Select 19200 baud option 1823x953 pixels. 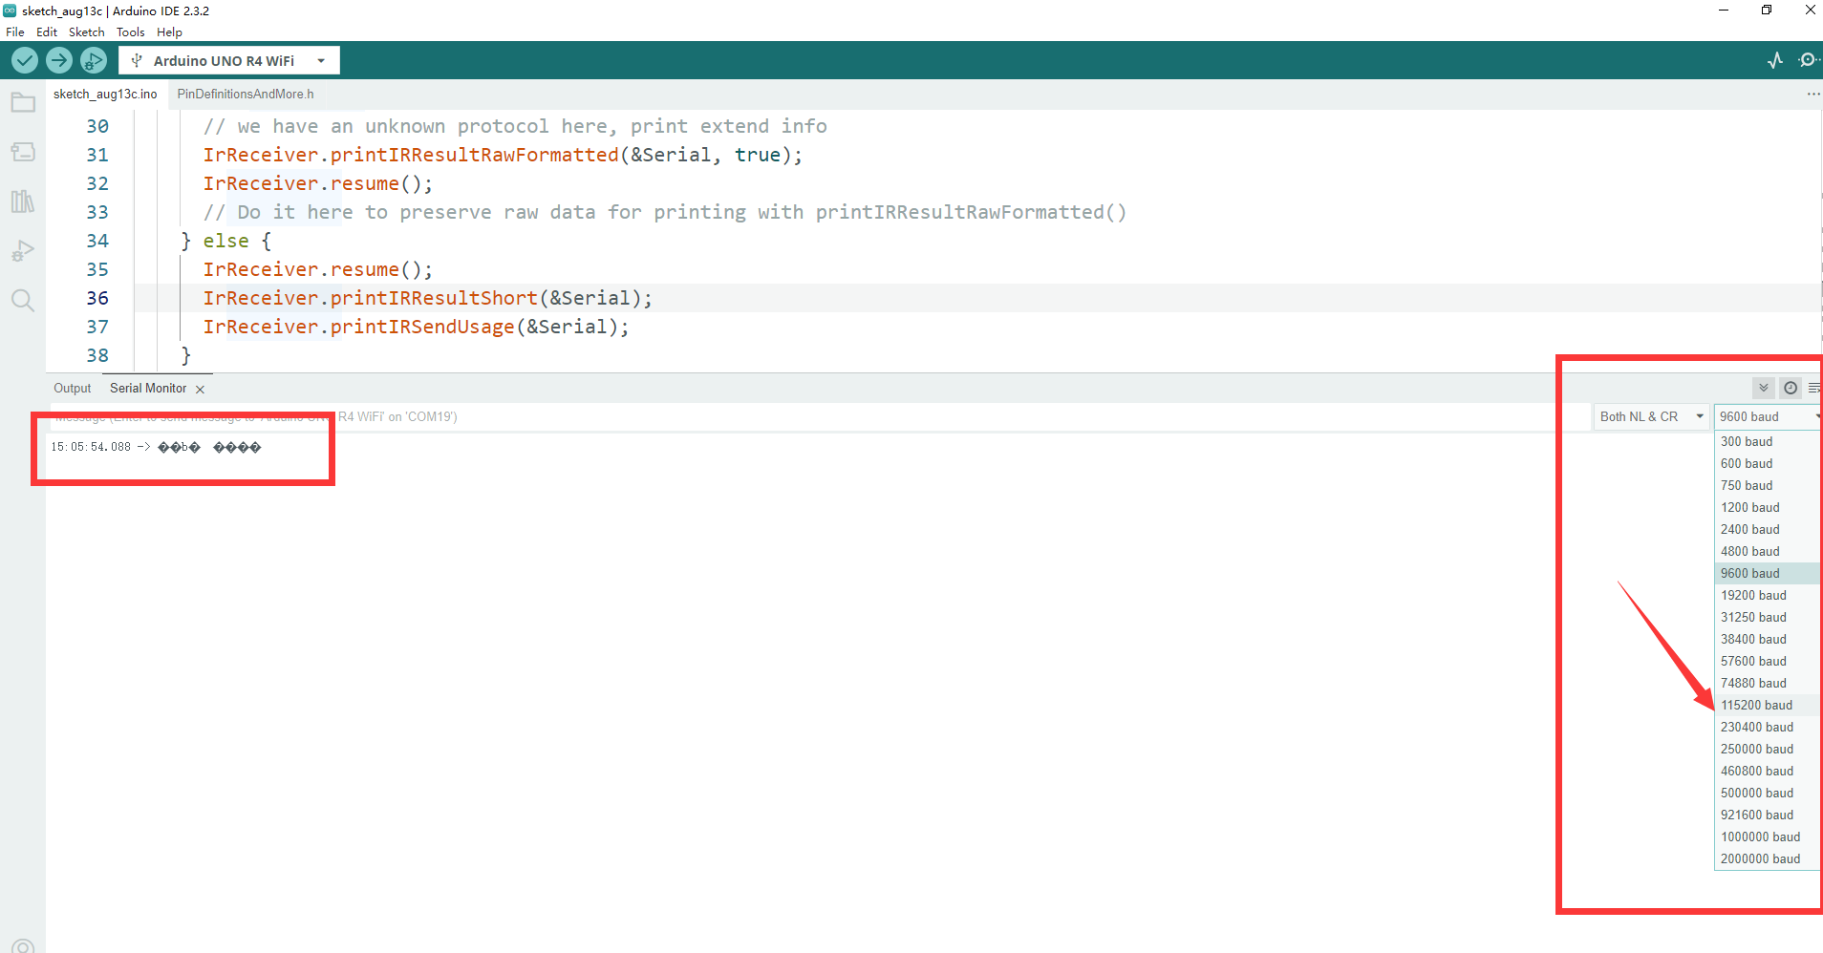[1767, 595]
